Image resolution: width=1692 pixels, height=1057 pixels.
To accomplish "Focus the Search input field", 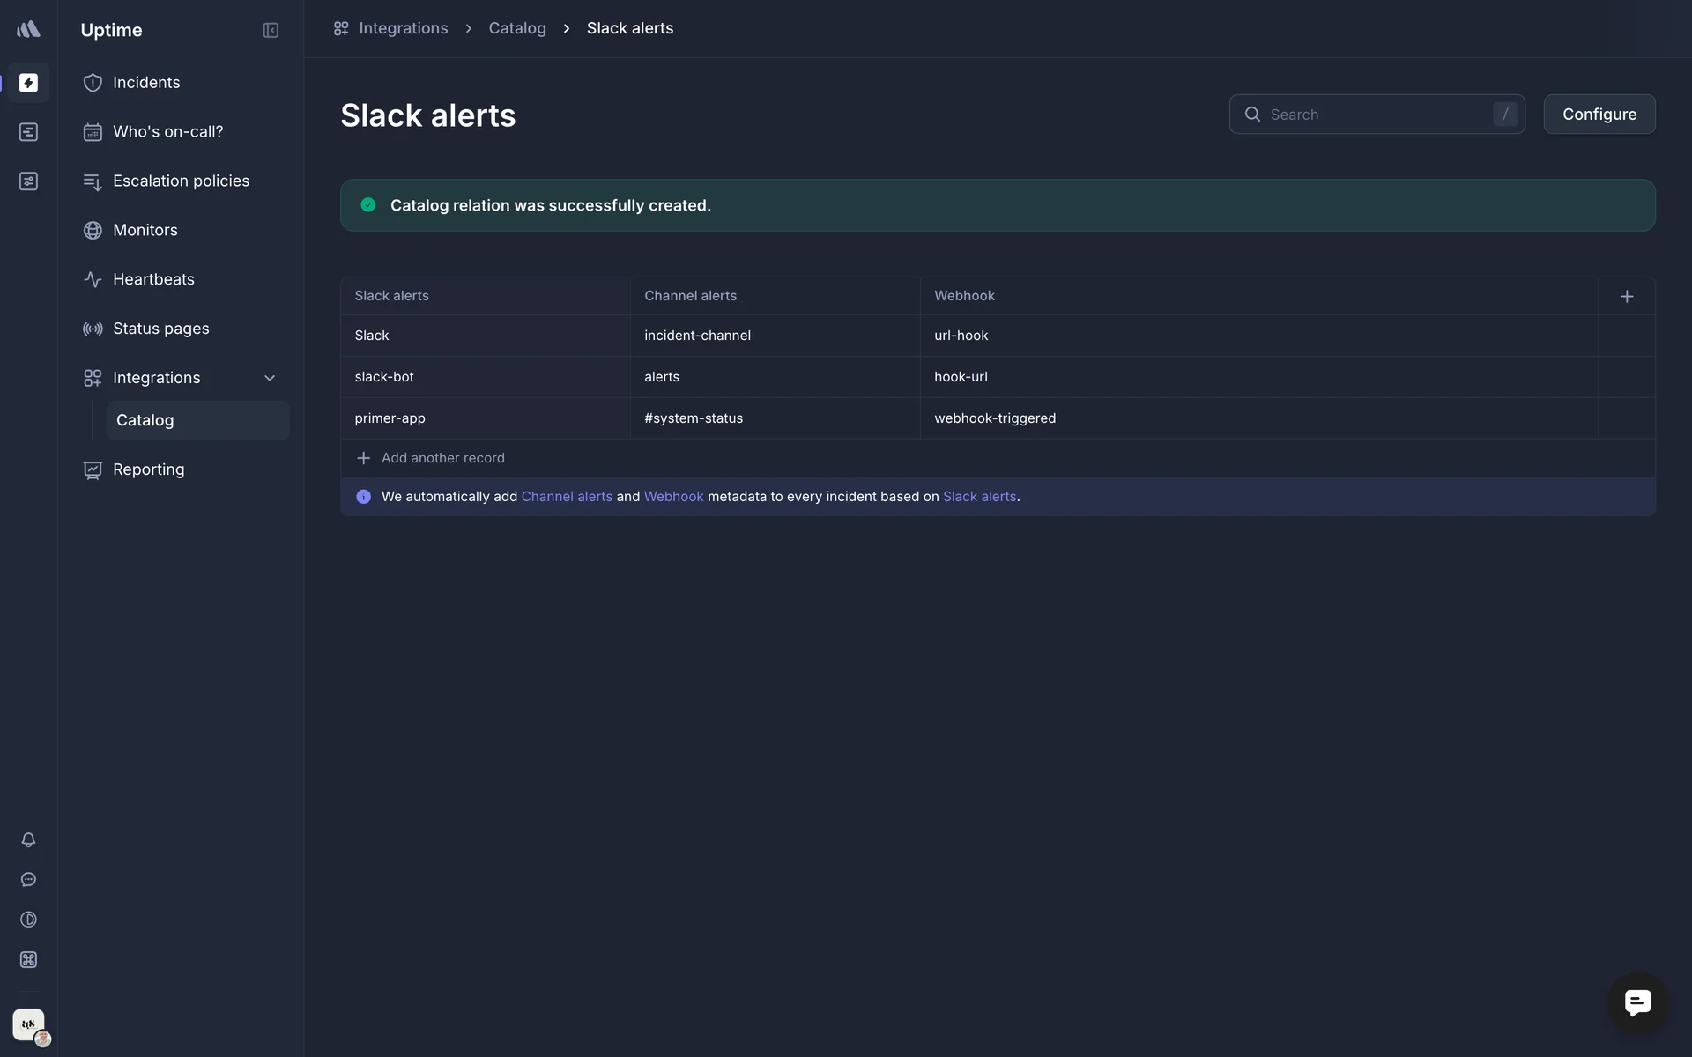I will tap(1375, 115).
